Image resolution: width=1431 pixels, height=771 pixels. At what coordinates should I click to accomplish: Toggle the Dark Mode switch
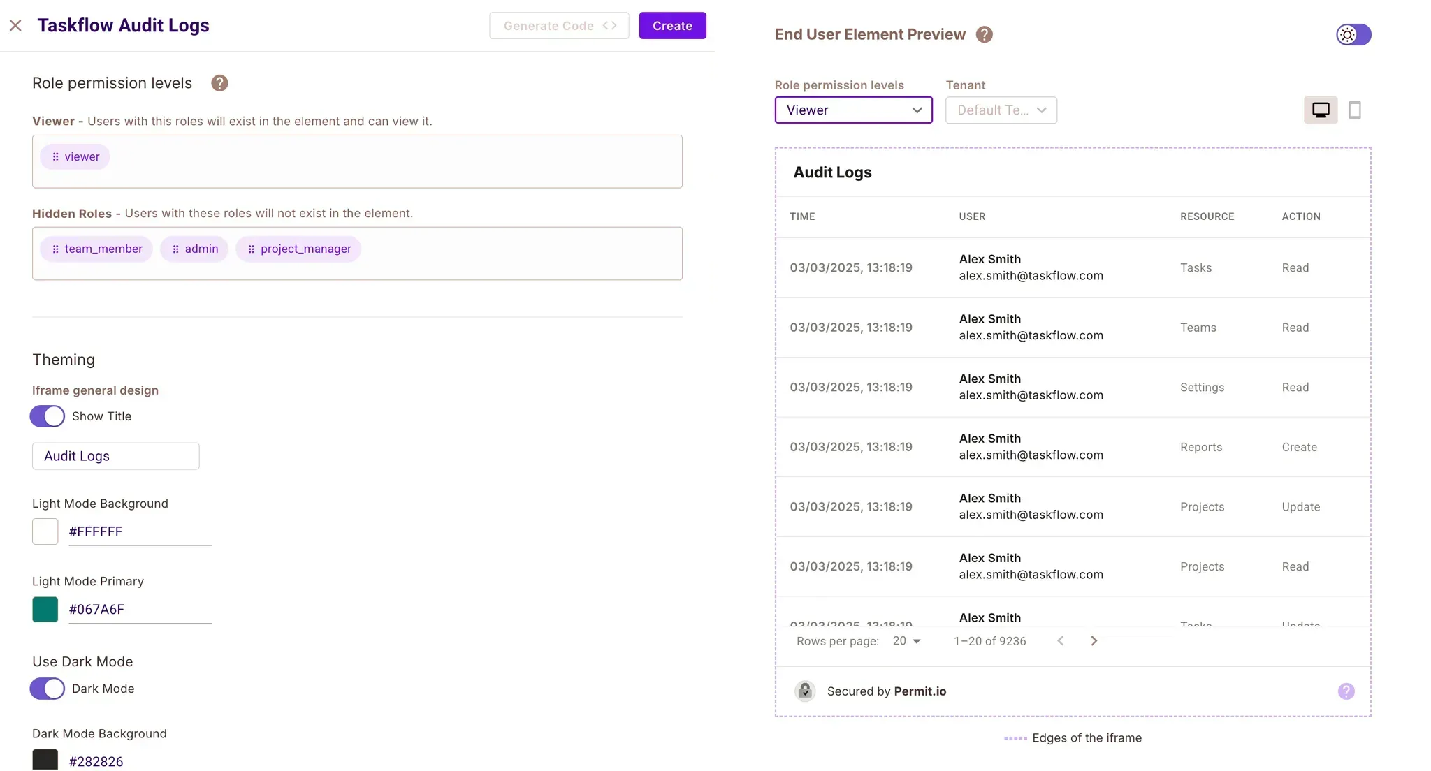tap(48, 689)
